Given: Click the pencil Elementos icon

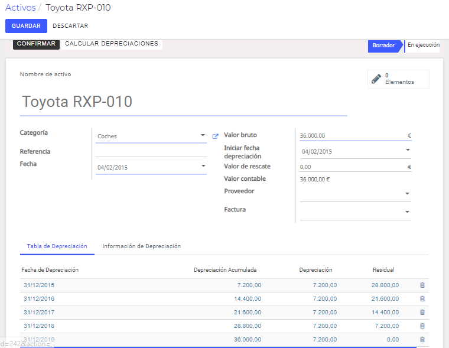Looking at the screenshot, I should [x=376, y=79].
